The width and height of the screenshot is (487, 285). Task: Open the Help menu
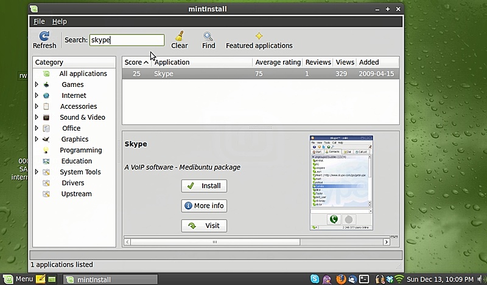click(59, 21)
